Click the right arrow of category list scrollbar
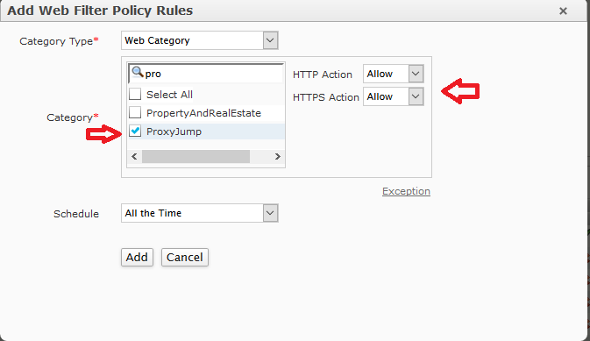The image size is (590, 341). 277,156
